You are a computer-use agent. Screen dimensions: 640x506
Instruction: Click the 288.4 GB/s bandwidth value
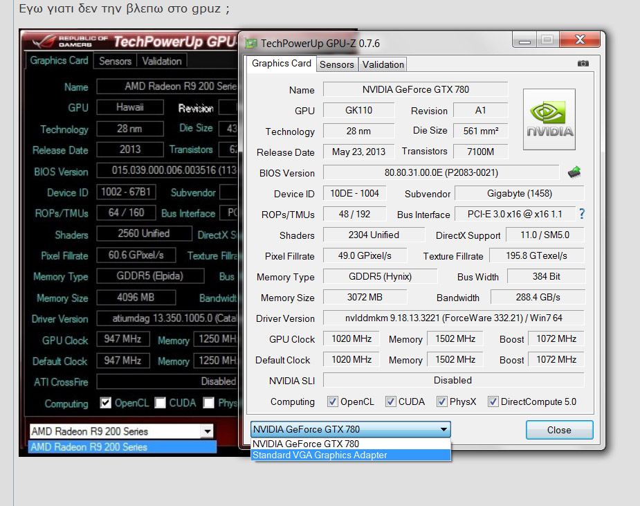point(538,297)
